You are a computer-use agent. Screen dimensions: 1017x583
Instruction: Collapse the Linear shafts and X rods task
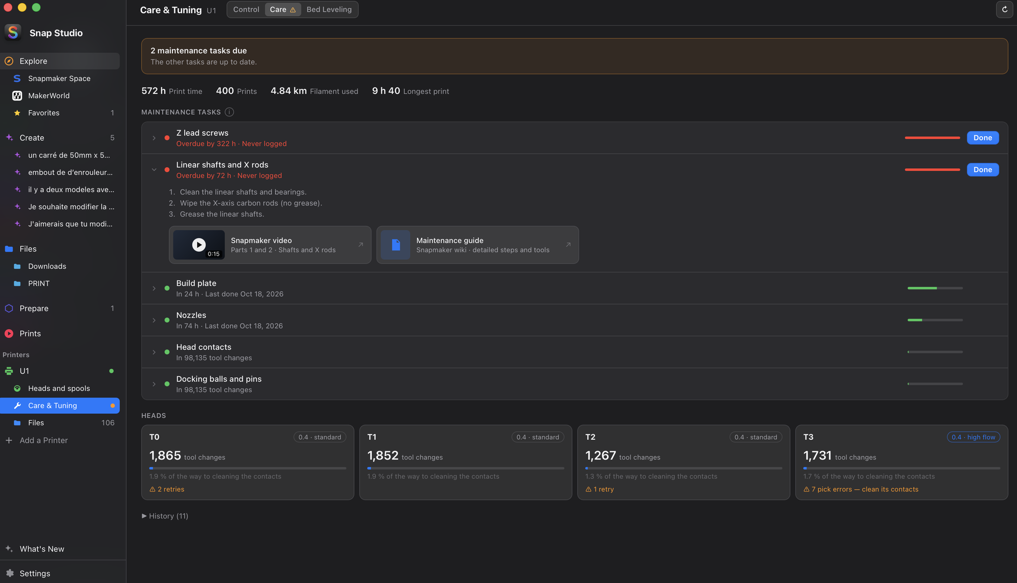click(x=154, y=170)
